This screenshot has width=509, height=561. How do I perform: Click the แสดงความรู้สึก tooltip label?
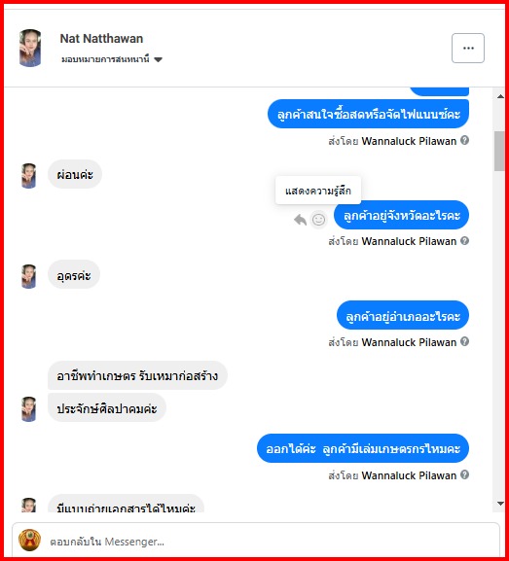coord(318,191)
